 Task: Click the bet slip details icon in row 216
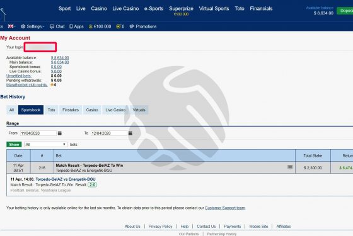click(x=290, y=167)
